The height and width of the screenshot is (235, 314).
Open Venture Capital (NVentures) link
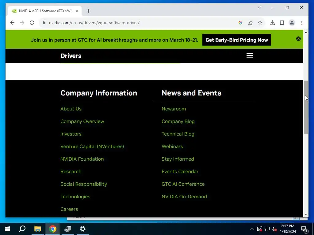click(92, 146)
